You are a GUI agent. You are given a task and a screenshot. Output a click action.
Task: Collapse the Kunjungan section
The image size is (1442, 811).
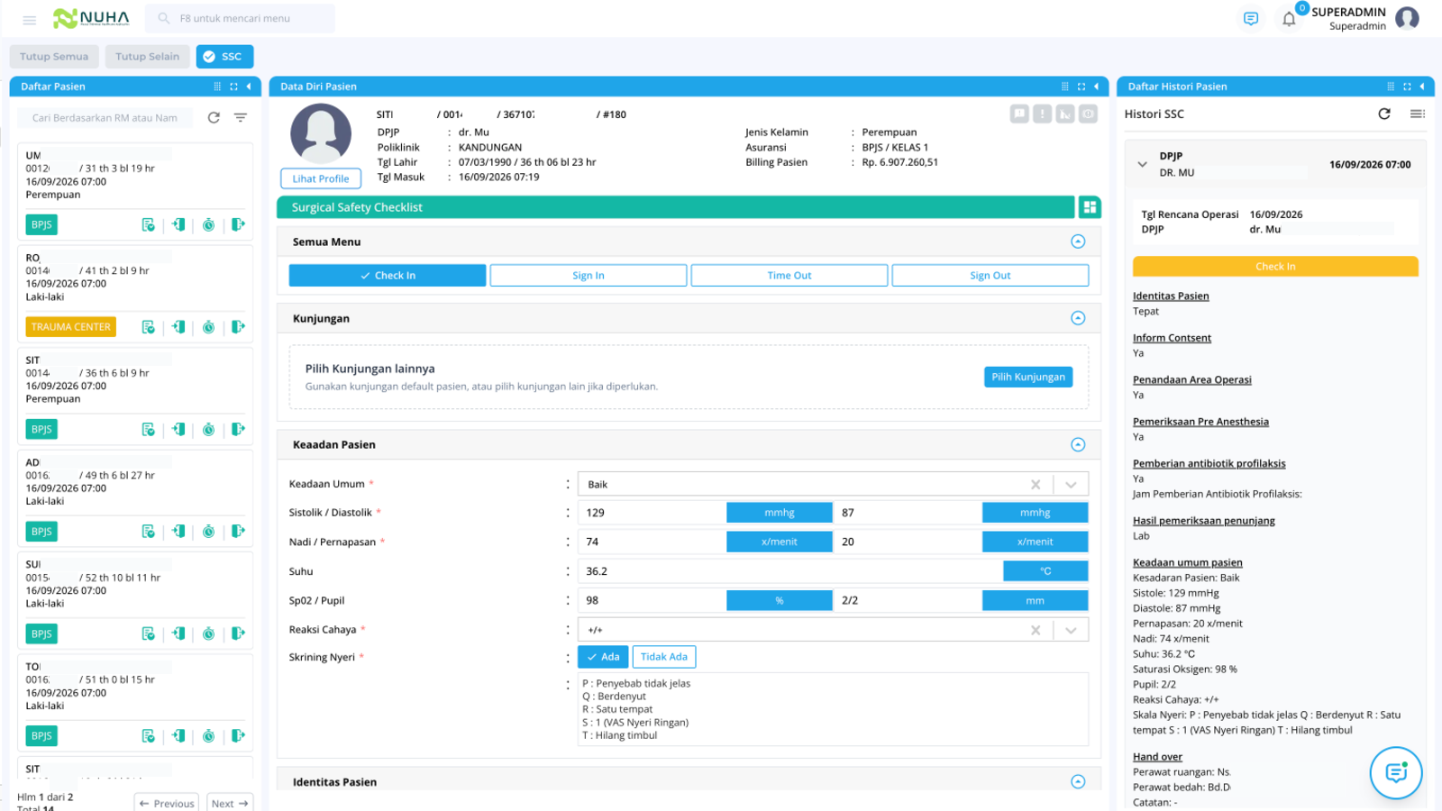click(x=1078, y=318)
